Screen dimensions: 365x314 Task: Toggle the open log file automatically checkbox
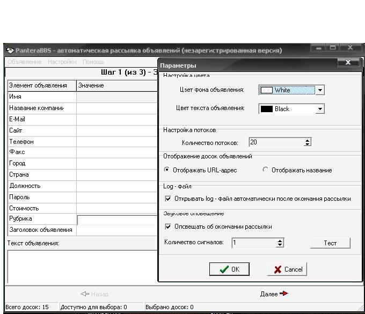click(x=168, y=199)
